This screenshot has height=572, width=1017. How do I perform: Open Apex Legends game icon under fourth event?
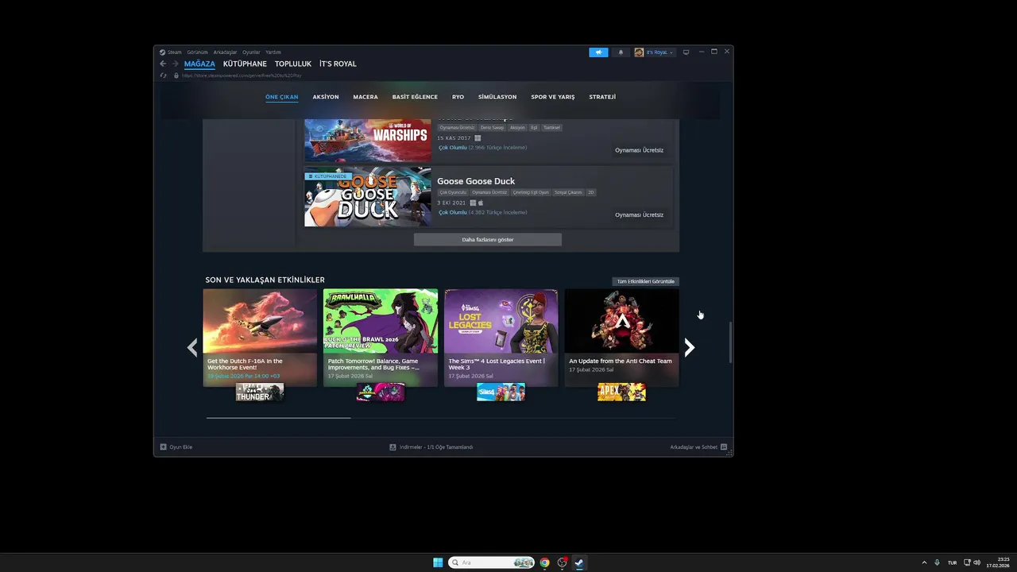pos(621,392)
